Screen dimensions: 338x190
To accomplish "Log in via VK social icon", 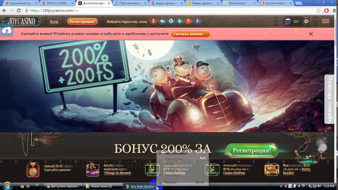I will [x=162, y=21].
